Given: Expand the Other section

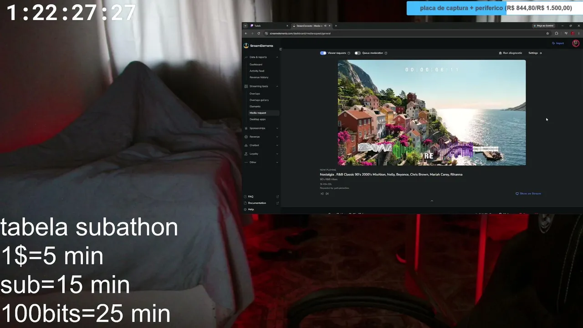Looking at the screenshot, I should [277, 162].
